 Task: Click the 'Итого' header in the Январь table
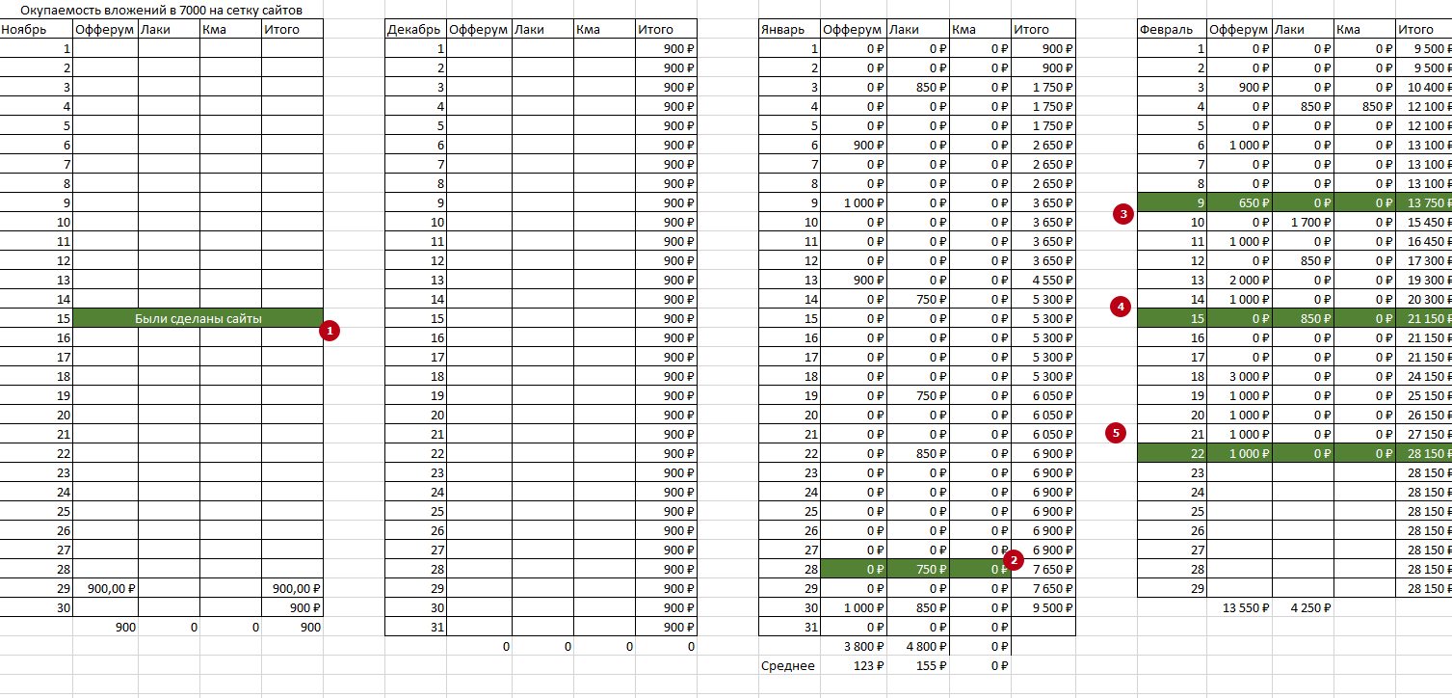click(1043, 29)
